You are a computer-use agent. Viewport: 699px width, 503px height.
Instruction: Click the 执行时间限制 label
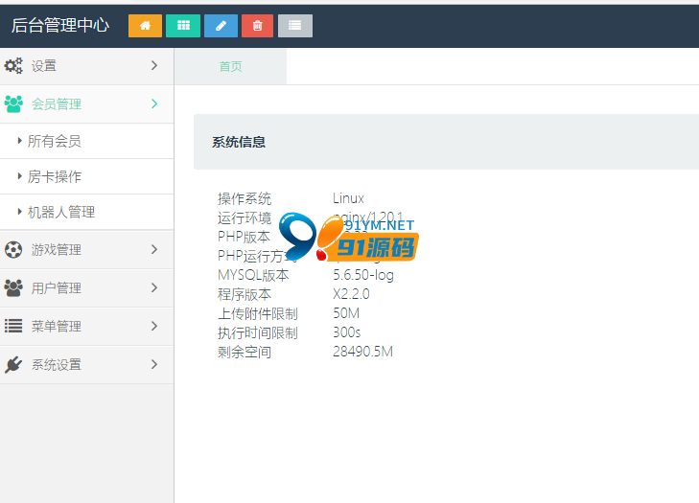click(x=258, y=332)
